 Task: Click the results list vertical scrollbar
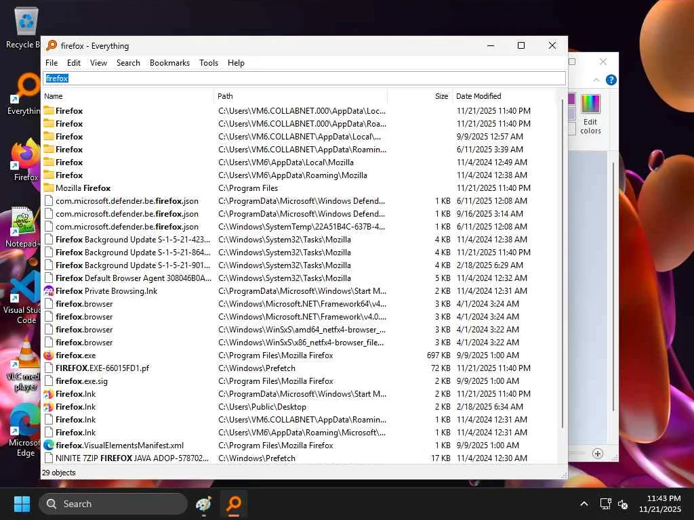pyautogui.click(x=562, y=263)
